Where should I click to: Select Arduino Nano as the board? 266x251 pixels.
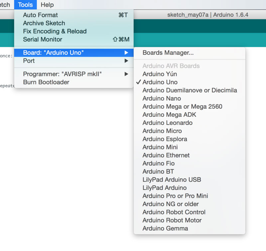tap(161, 98)
